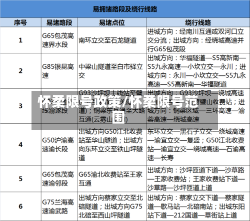The height and width of the screenshot is (221, 250).
Task: Click the 出城方向蔡家立交至北碚隧道 cell
Action: point(112,207)
